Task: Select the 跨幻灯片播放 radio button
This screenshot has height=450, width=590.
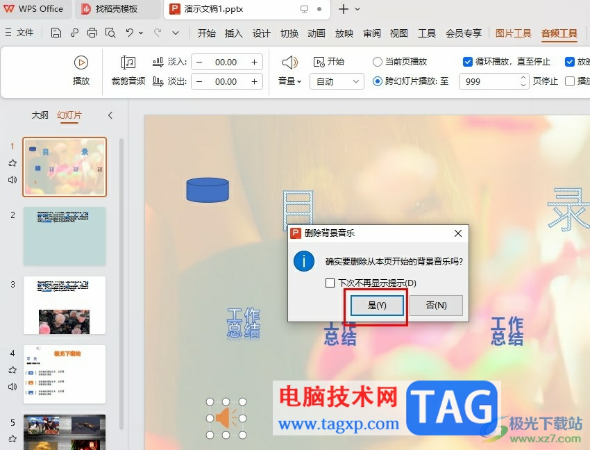Action: [x=377, y=81]
